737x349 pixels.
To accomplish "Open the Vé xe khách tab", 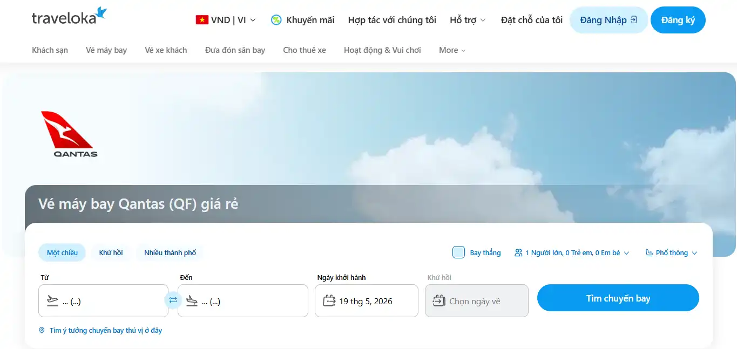I will pyautogui.click(x=166, y=50).
